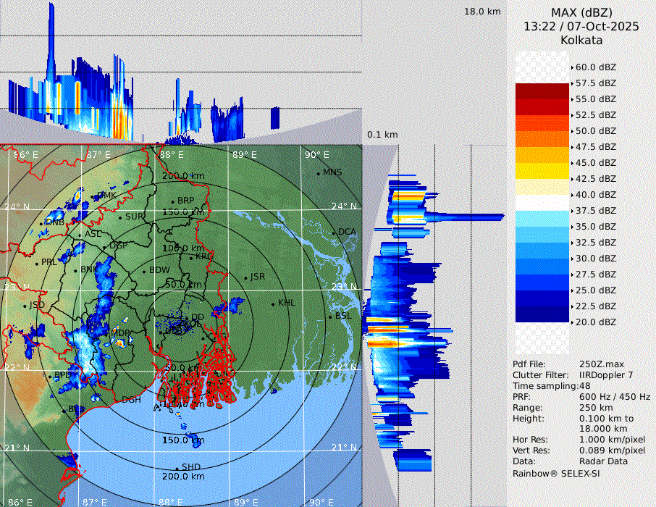
Task: Pick the darkest navy swatch above 20.0 dBZ
Action: click(542, 314)
